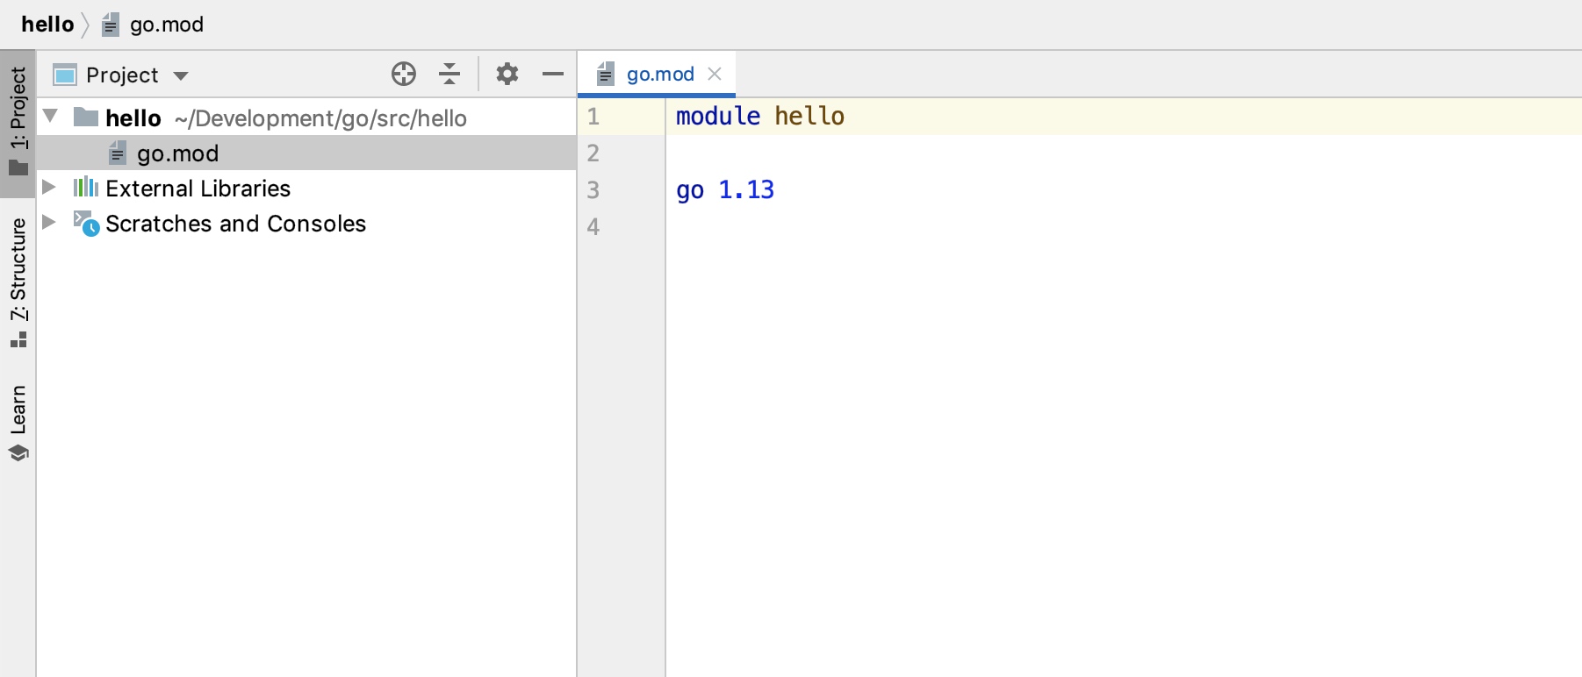
Task: Click the 'hello' module name in editor
Action: 809,116
